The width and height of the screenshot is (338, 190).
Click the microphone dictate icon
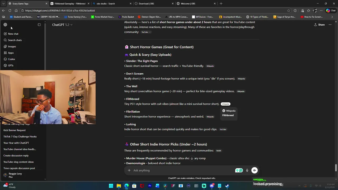pyautogui.click(x=247, y=170)
